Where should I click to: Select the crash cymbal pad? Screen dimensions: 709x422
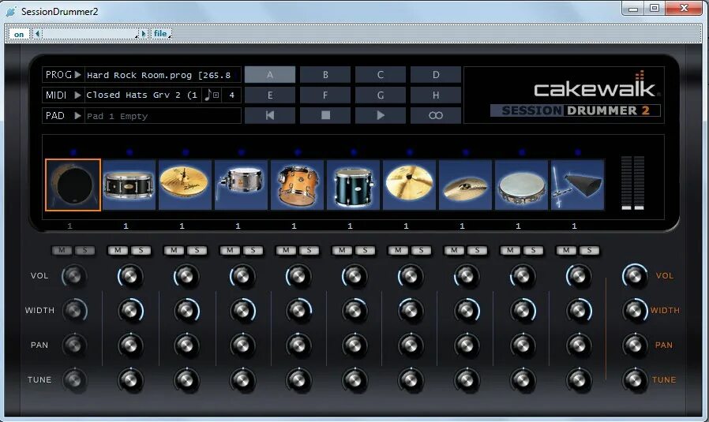[x=410, y=185]
